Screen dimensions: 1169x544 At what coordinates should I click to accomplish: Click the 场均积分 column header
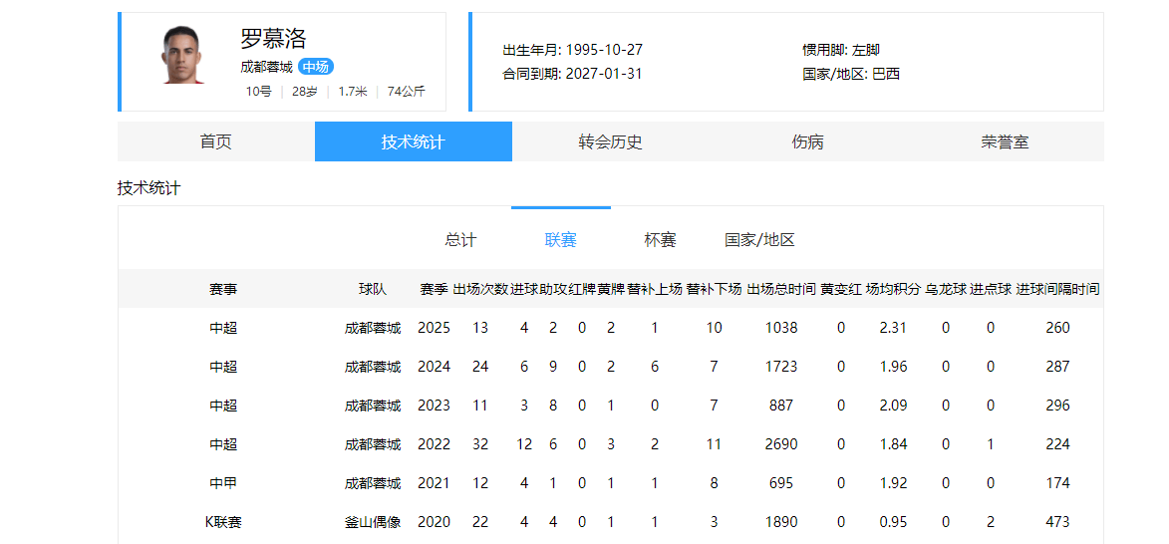pyautogui.click(x=893, y=289)
